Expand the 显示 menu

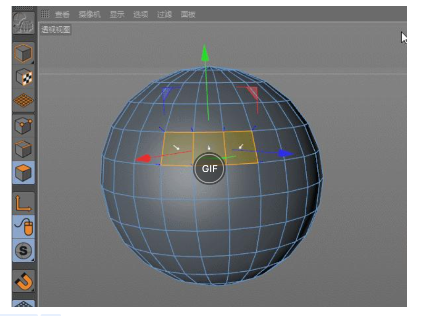pyautogui.click(x=117, y=14)
